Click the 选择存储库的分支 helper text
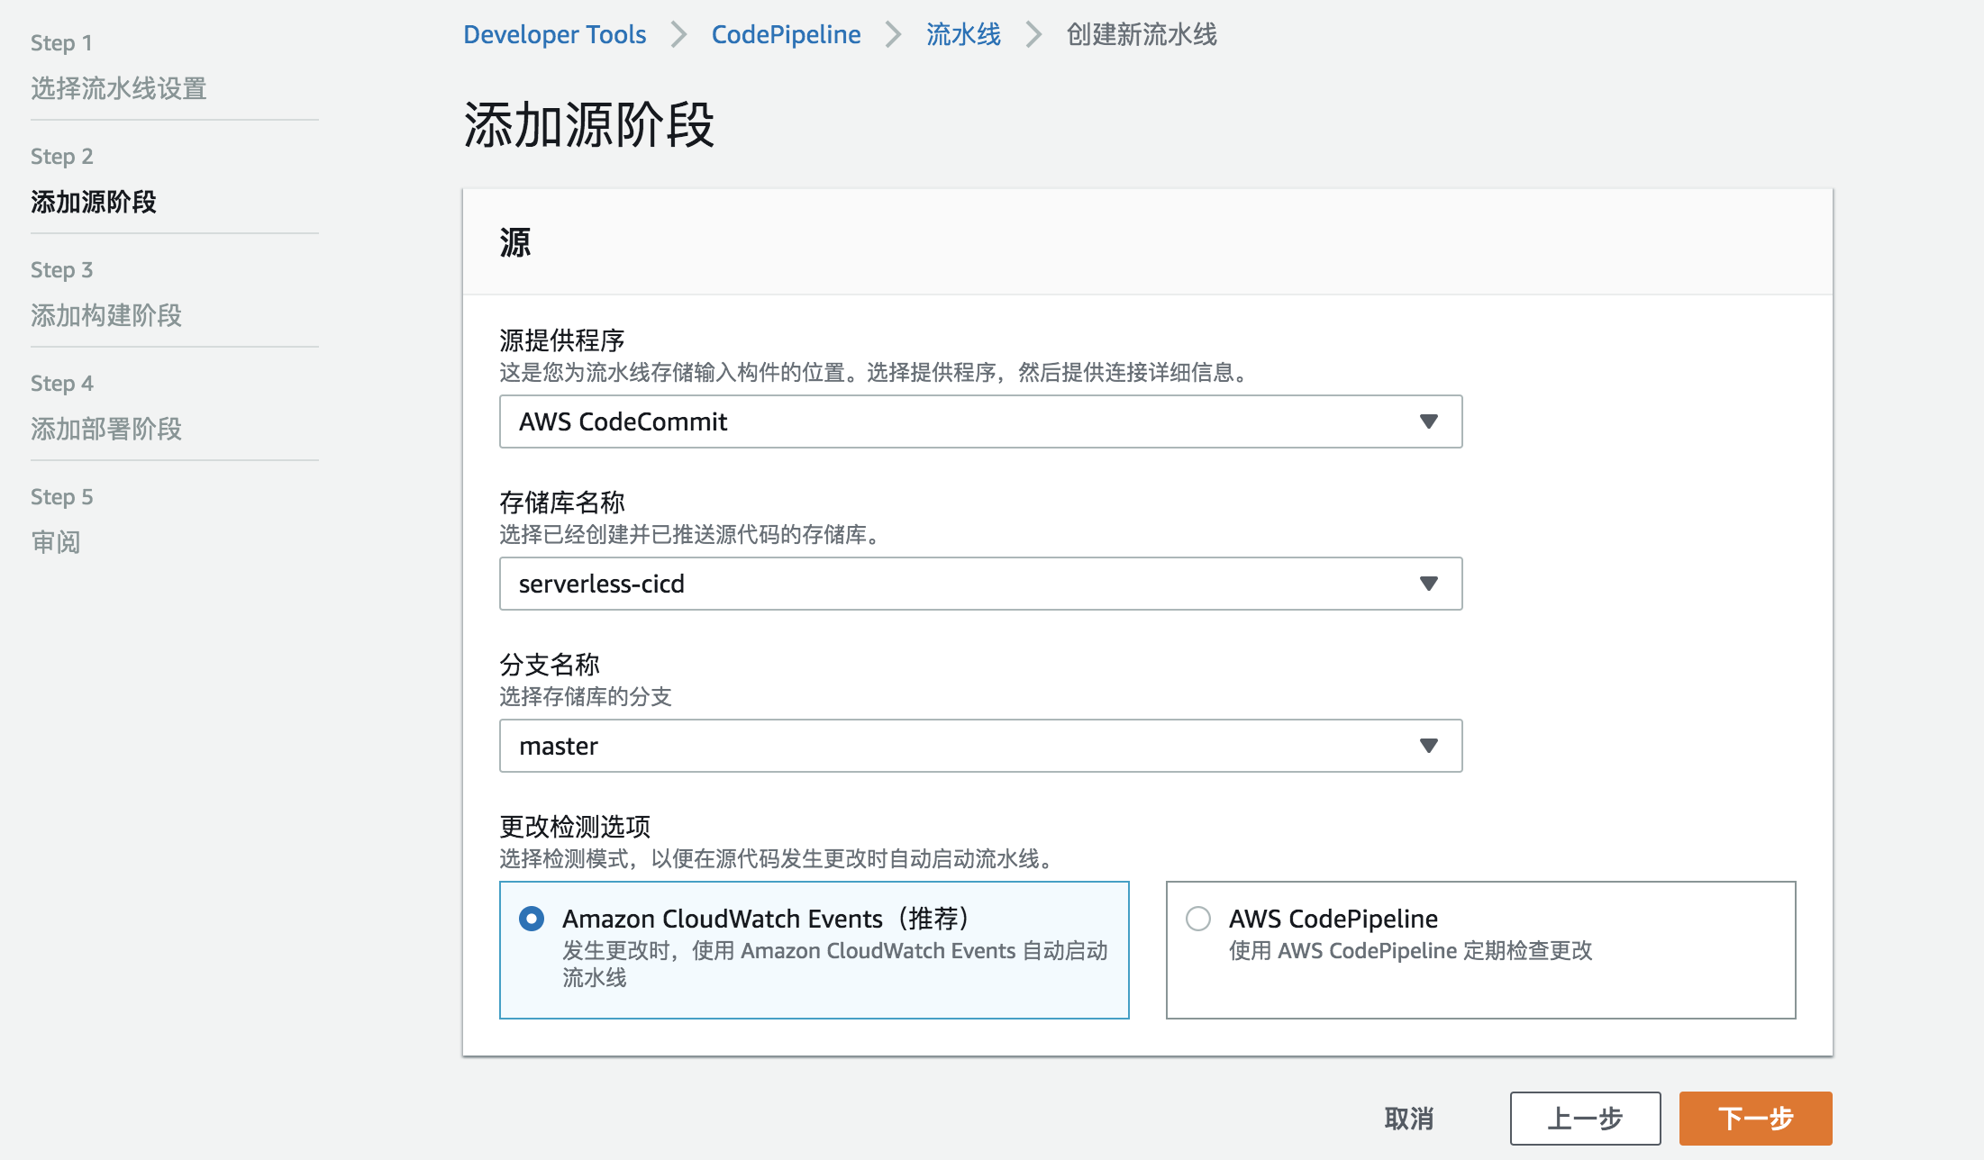This screenshot has width=1984, height=1160. pos(586,697)
